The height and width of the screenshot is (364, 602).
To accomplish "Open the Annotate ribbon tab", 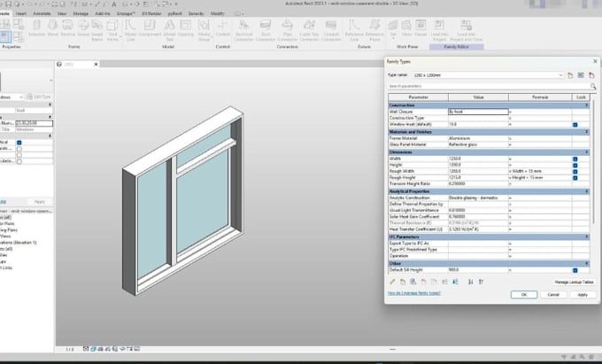I will point(42,13).
